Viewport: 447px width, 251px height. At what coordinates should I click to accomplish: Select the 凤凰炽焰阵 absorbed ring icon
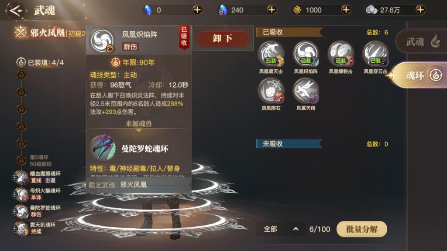(x=306, y=54)
